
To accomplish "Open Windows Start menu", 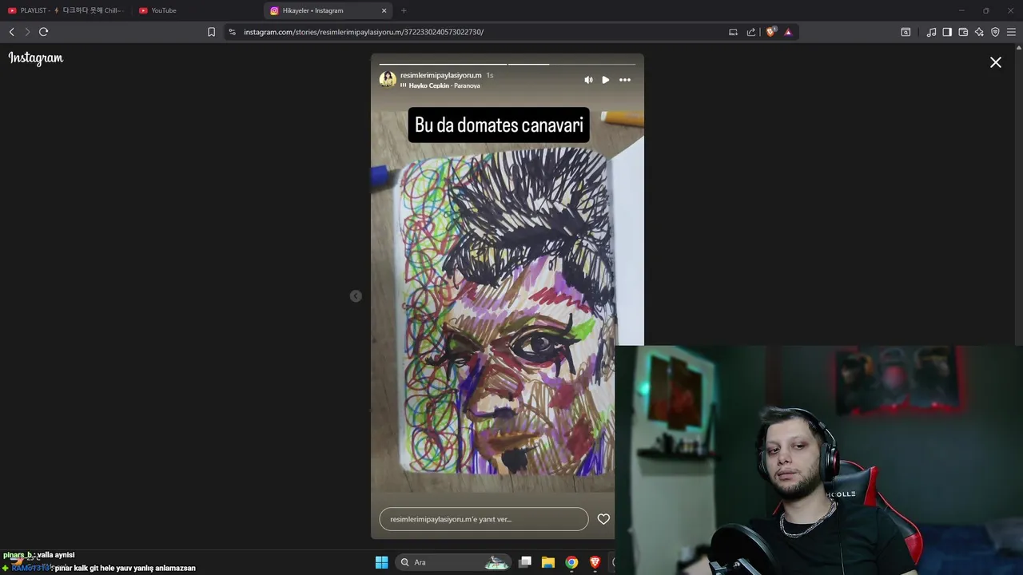I will click(x=381, y=562).
